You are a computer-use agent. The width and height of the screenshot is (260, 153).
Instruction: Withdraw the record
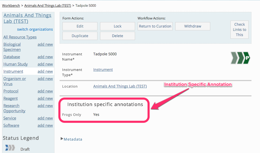point(193,26)
